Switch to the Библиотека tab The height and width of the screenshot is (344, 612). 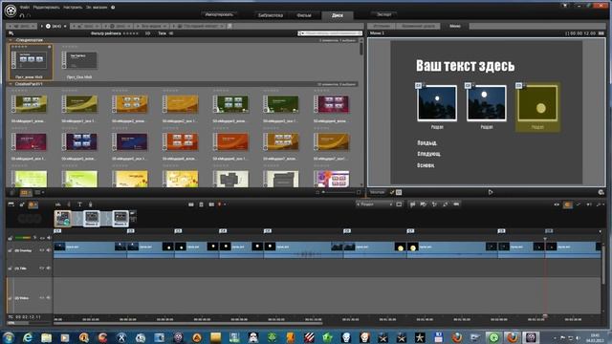pos(271,15)
